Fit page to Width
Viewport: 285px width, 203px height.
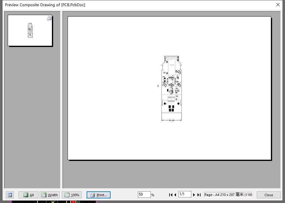(50, 195)
